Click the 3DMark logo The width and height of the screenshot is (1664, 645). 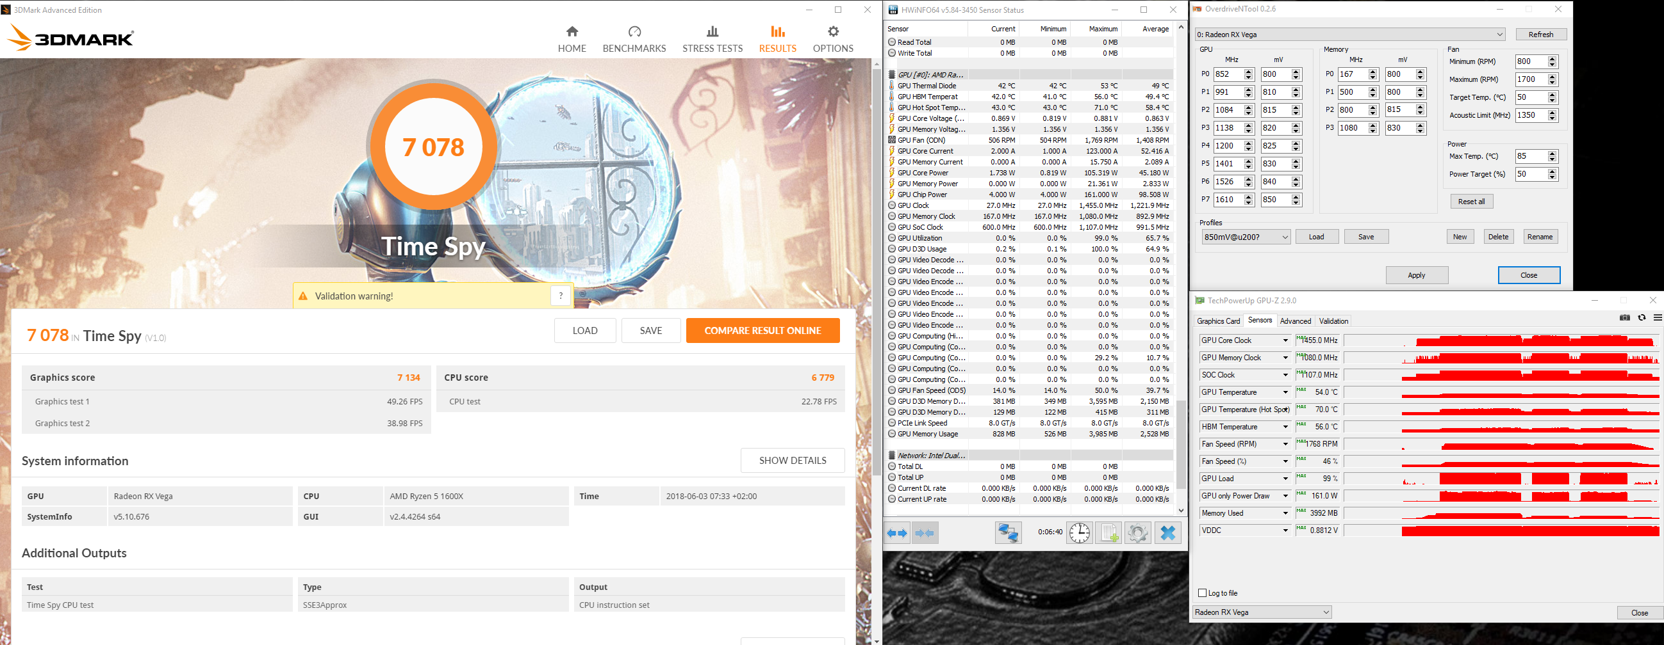tap(71, 38)
